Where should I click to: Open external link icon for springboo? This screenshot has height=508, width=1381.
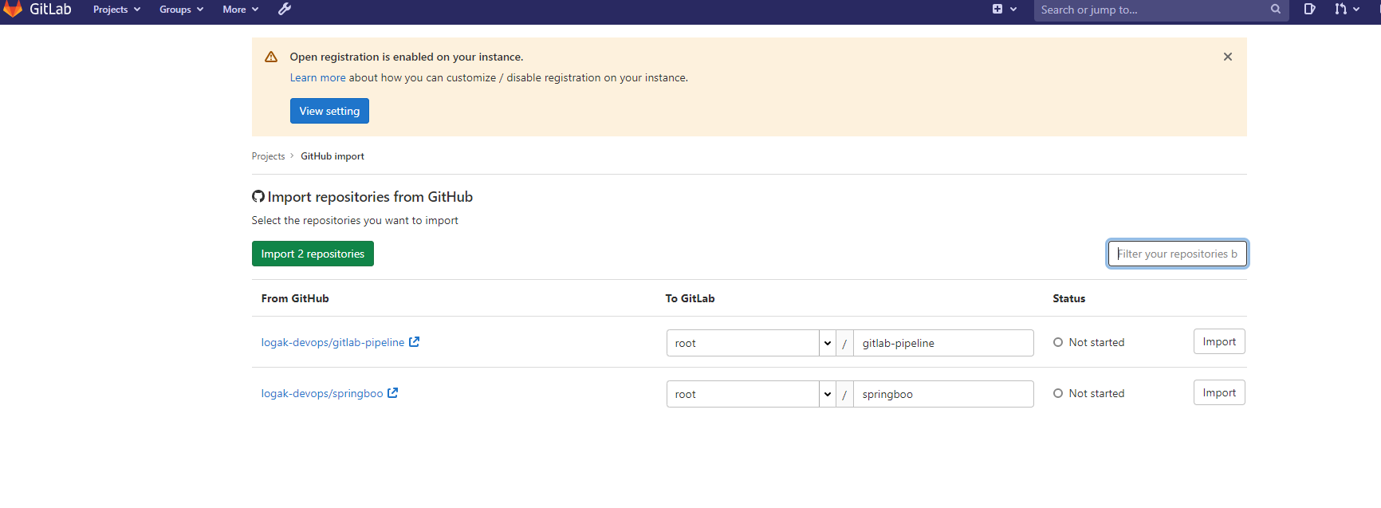click(x=393, y=392)
